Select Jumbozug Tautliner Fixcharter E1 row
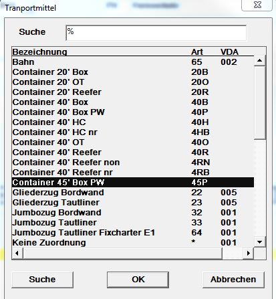This screenshot has height=299, width=276. tap(133, 233)
